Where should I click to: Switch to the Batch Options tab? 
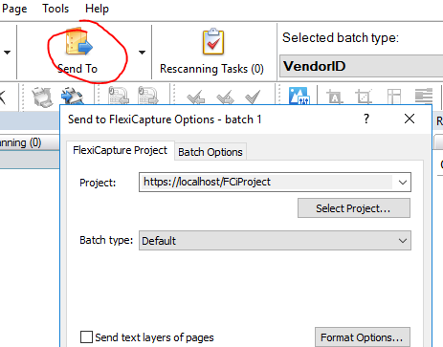(210, 152)
